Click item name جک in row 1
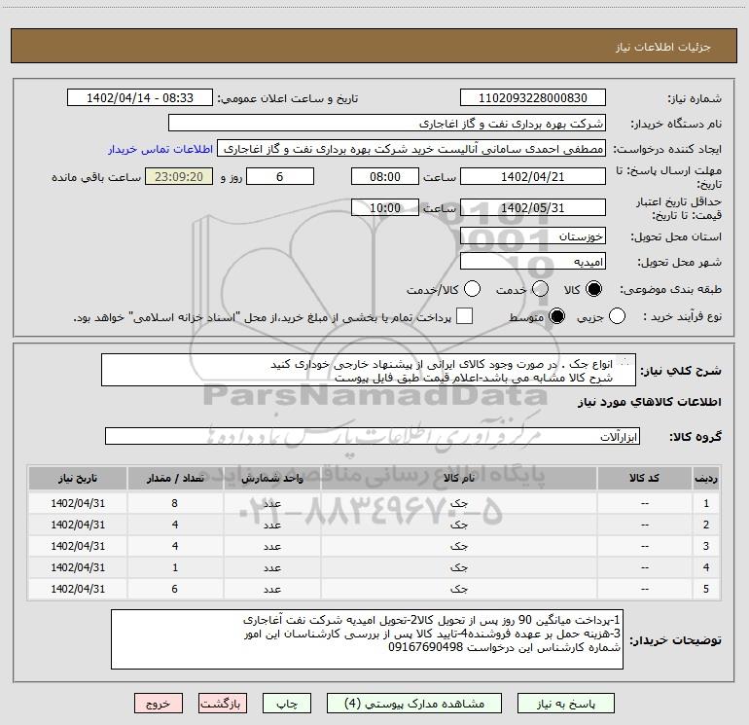749x725 pixels. tap(459, 503)
